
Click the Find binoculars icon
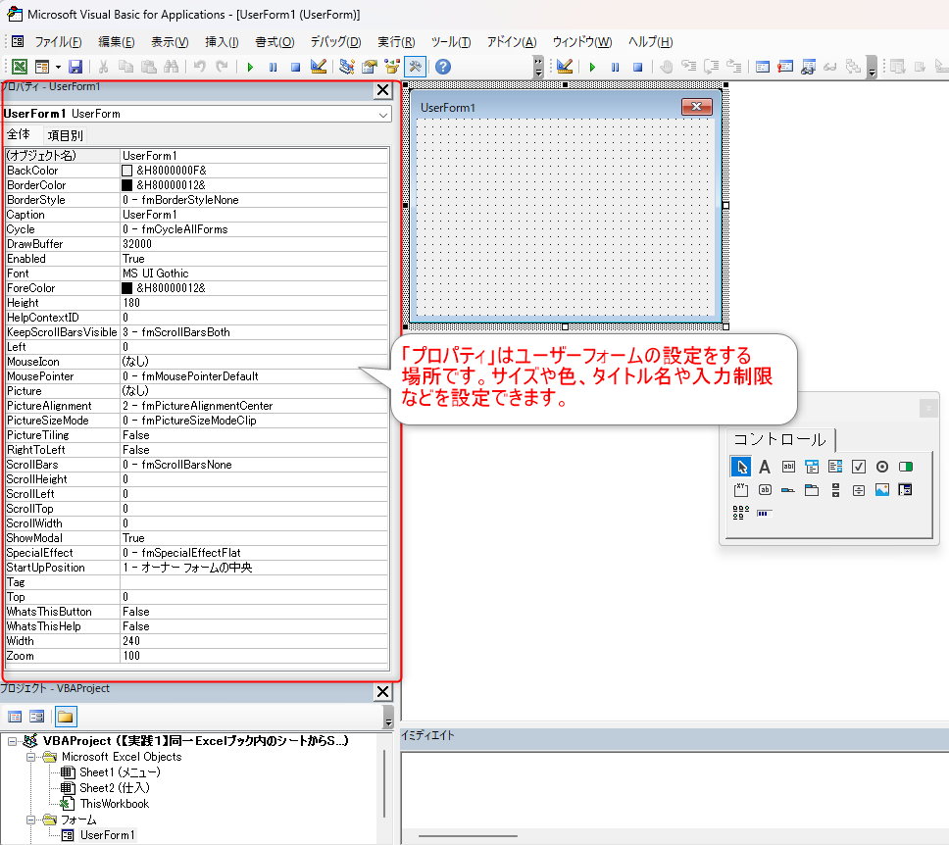point(172,67)
